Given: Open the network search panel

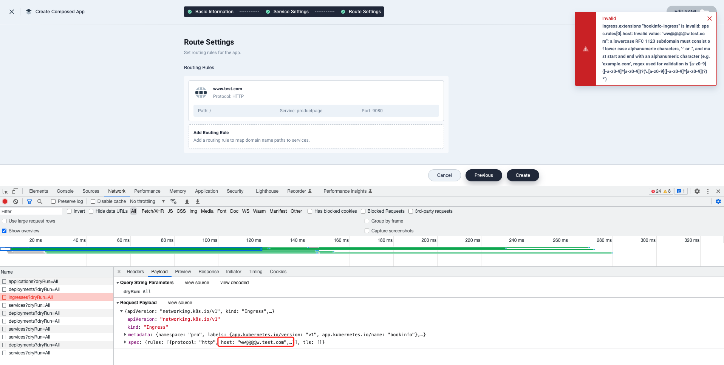Looking at the screenshot, I should pos(40,201).
